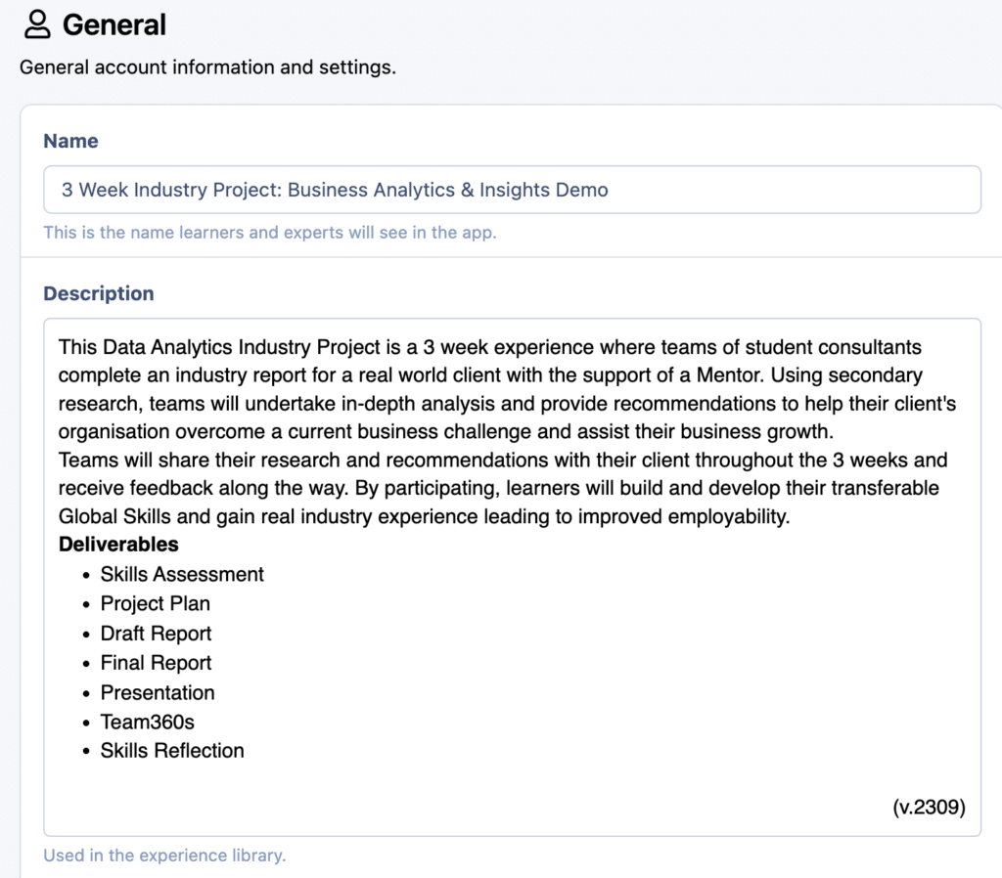Place cursor in 'Team360s' bullet

[x=147, y=722]
